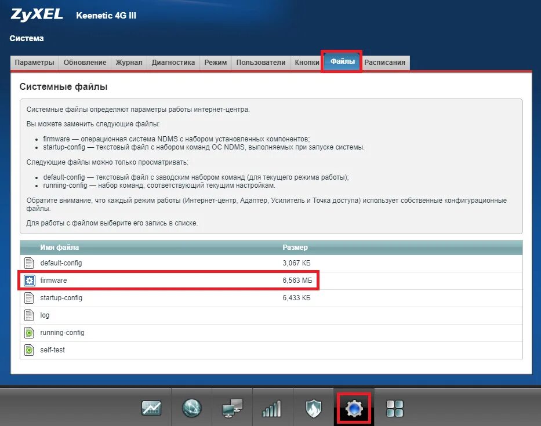541x426 pixels.
Task: Click the self-test file icon
Action: 29,350
